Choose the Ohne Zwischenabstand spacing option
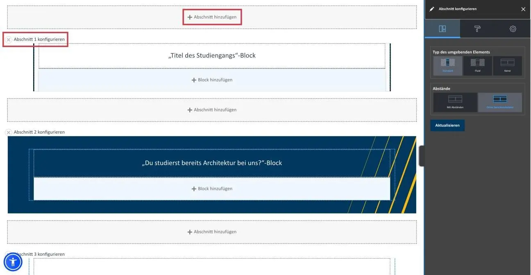Image resolution: width=531 pixels, height=275 pixels. 500,101
